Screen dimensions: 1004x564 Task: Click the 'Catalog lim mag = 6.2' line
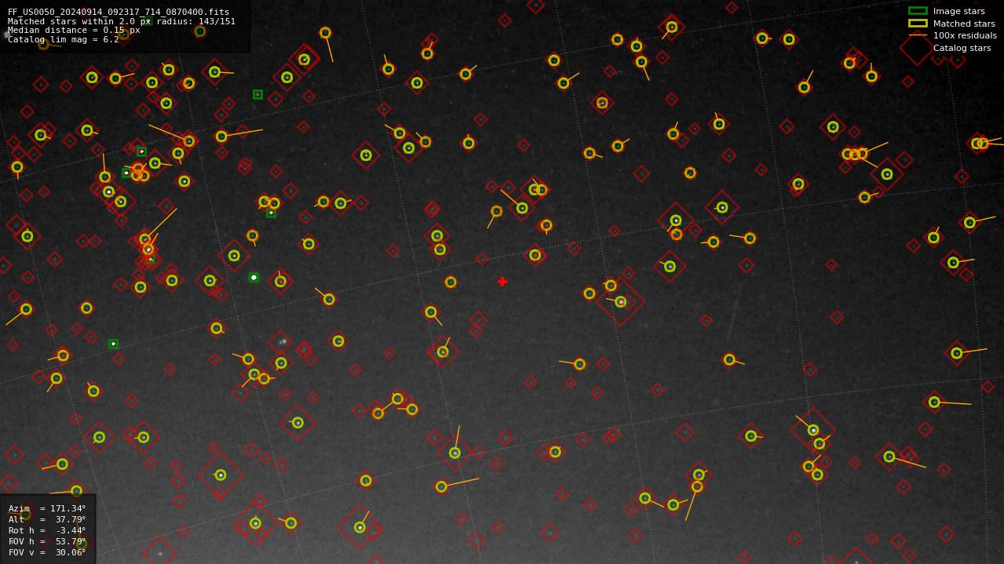(x=64, y=39)
